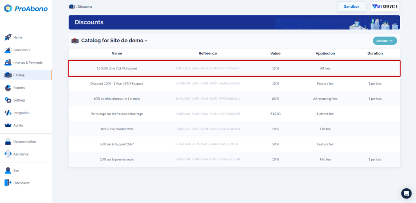Click the 60 % value cell

275,99
